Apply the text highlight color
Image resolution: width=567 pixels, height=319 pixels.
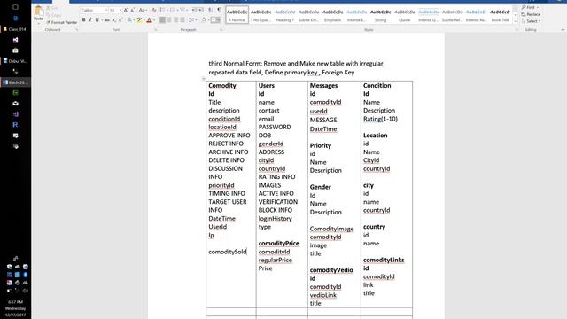tap(139, 20)
